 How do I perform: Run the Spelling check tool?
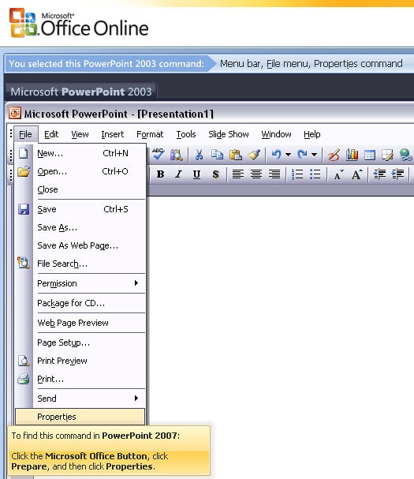coord(159,154)
